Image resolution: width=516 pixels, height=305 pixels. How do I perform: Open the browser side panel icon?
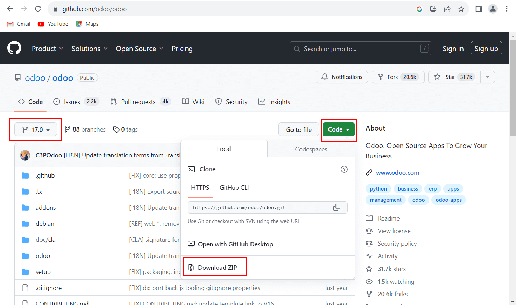(x=479, y=9)
